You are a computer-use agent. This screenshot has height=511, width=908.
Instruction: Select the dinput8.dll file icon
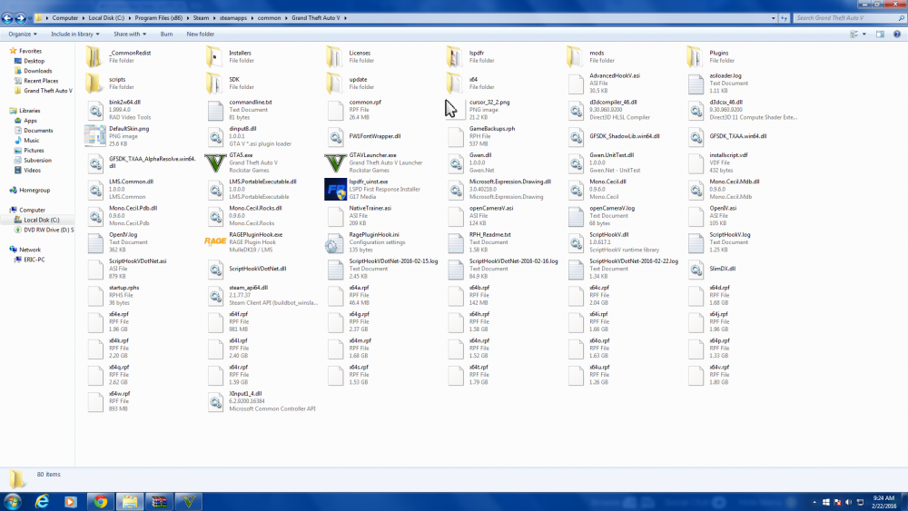coord(215,136)
